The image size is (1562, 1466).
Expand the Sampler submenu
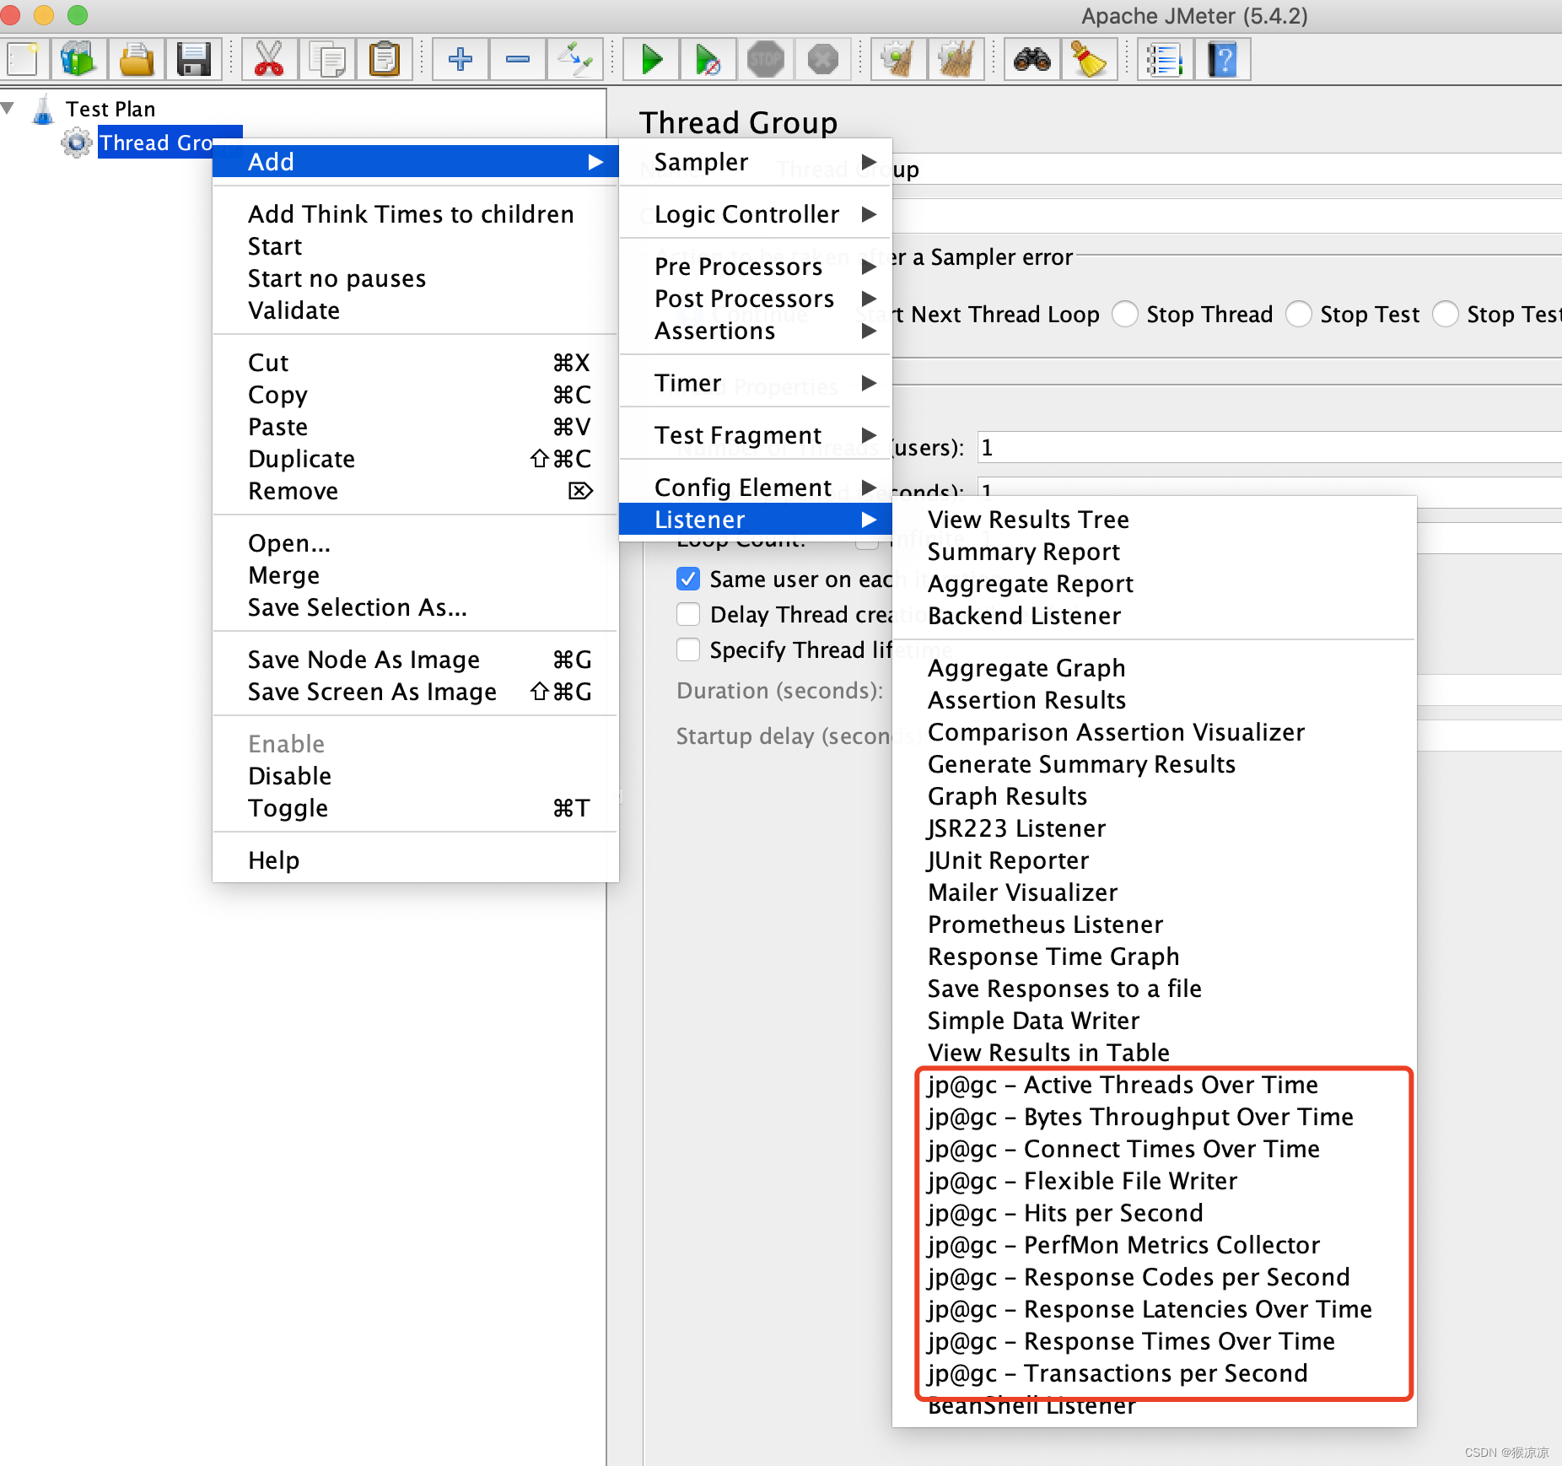[756, 162]
